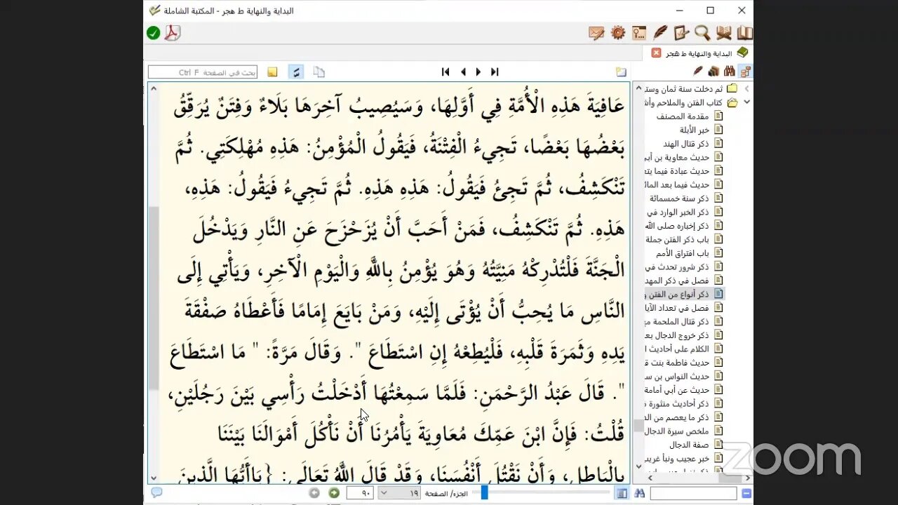The width and height of the screenshot is (898, 505).
Task: Open خبر الأبلة tree entry
Action: tap(695, 130)
